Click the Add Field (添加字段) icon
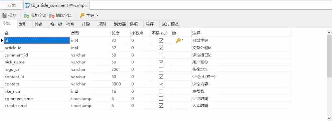Image resolution: width=332 pixels, height=121 pixels. click(27, 16)
